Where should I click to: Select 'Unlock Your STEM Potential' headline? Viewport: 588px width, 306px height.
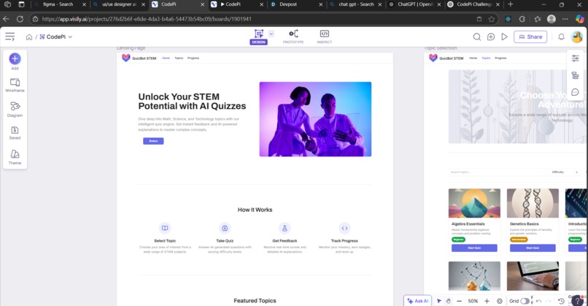[192, 102]
